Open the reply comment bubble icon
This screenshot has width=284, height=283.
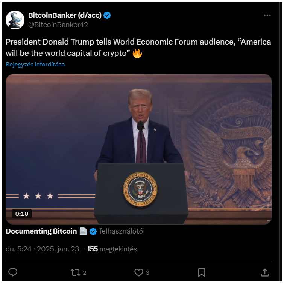pos(13,272)
